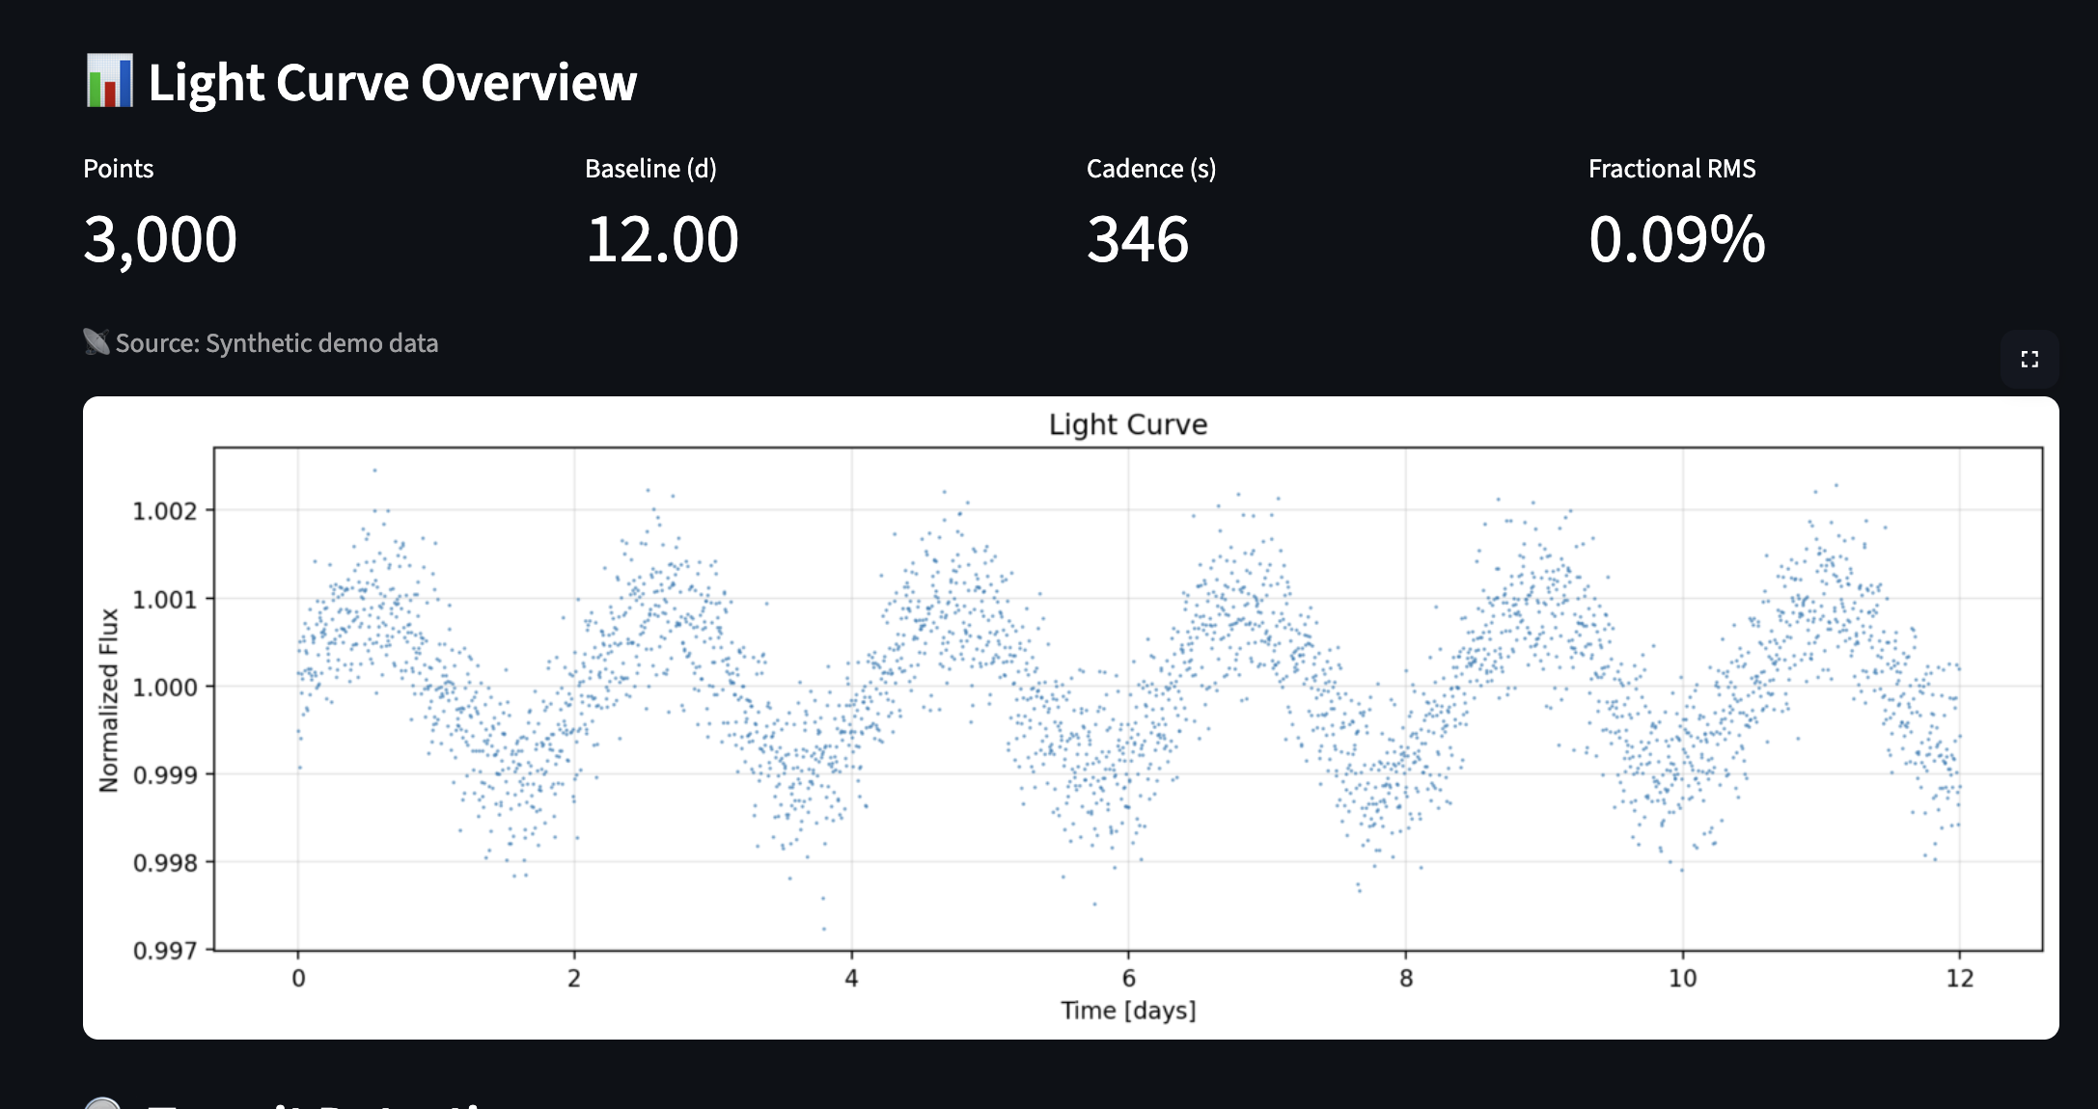The image size is (2098, 1109).
Task: Click the Time [days] axis label
Action: [x=1128, y=1010]
